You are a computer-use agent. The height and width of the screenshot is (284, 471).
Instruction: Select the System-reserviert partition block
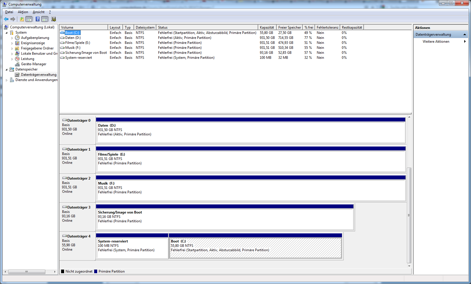click(x=132, y=246)
